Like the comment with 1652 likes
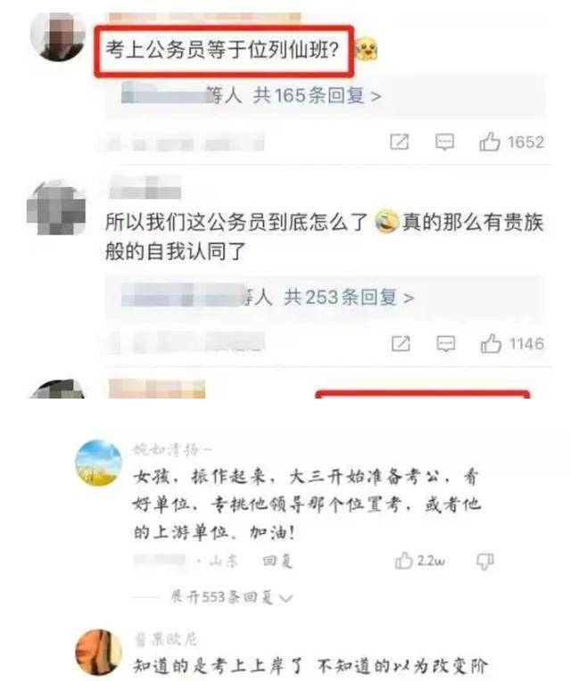 pos(489,142)
